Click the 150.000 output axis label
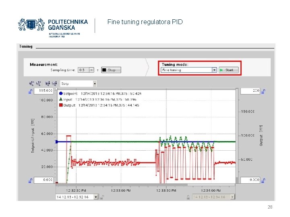The height and width of the screenshot is (217, 290). [x=248, y=111]
